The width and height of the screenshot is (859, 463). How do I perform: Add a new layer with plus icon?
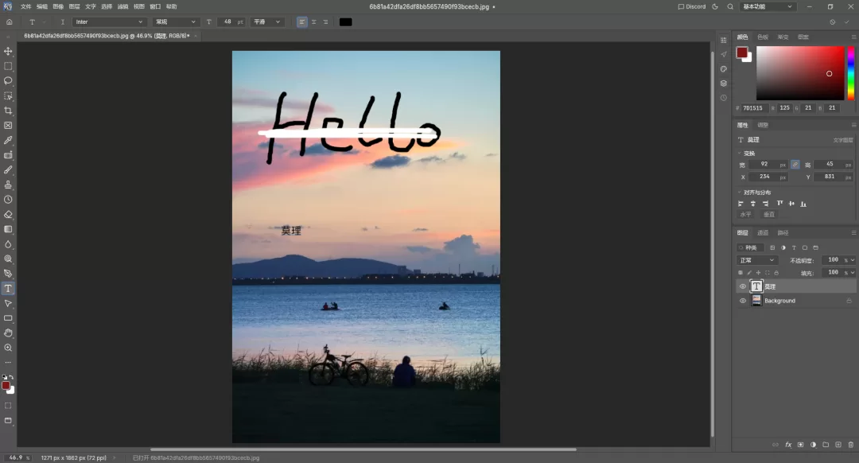(x=838, y=445)
